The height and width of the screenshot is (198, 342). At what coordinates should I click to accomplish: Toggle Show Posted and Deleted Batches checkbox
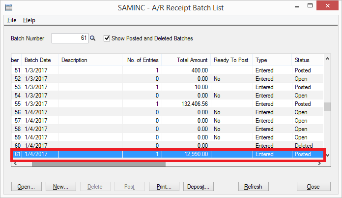(107, 38)
